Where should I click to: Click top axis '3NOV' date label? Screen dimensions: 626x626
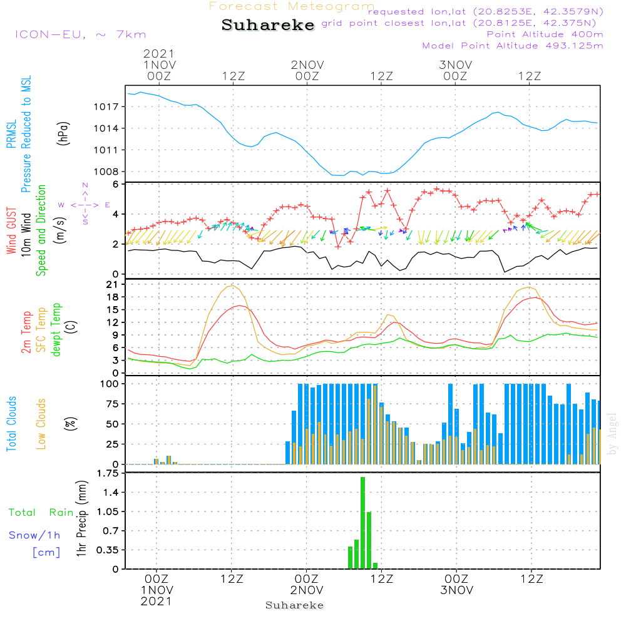point(455,64)
